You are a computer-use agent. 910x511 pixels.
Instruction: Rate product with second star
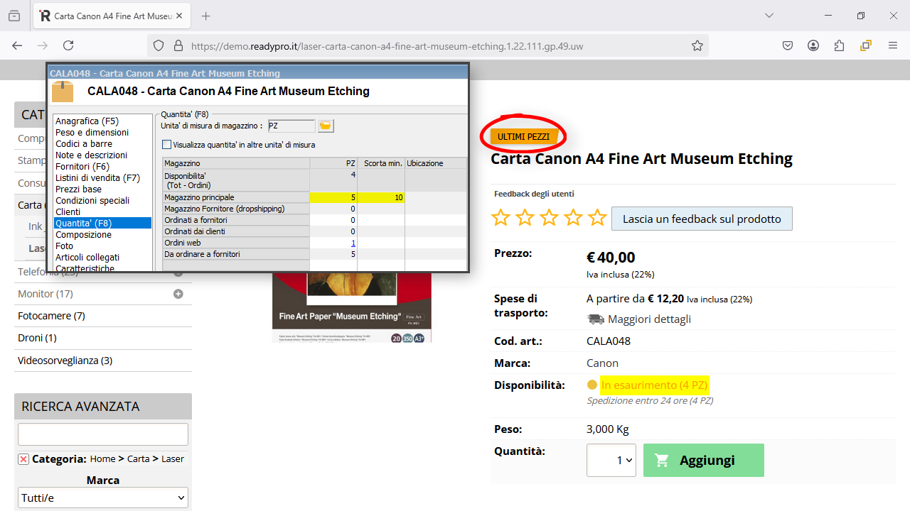pyautogui.click(x=525, y=218)
